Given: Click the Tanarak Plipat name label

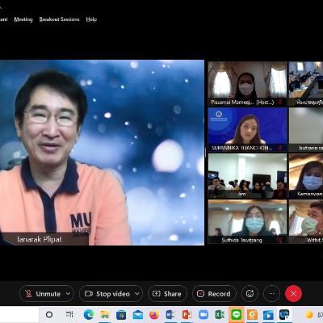Looking at the screenshot, I should (40, 239).
